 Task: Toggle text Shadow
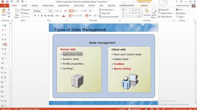coord(45,16)
